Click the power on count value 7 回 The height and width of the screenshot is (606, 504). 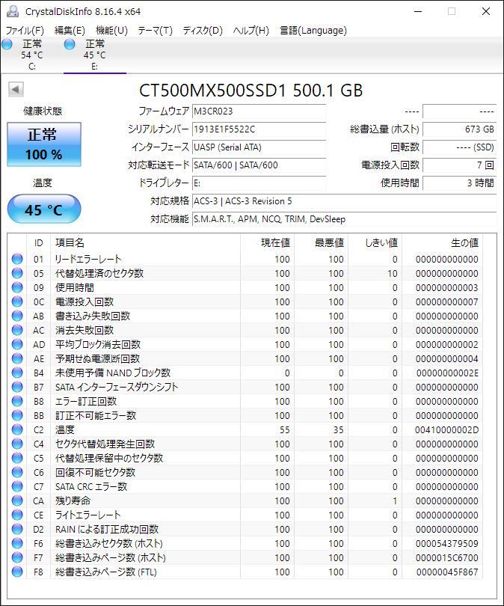pyautogui.click(x=460, y=165)
